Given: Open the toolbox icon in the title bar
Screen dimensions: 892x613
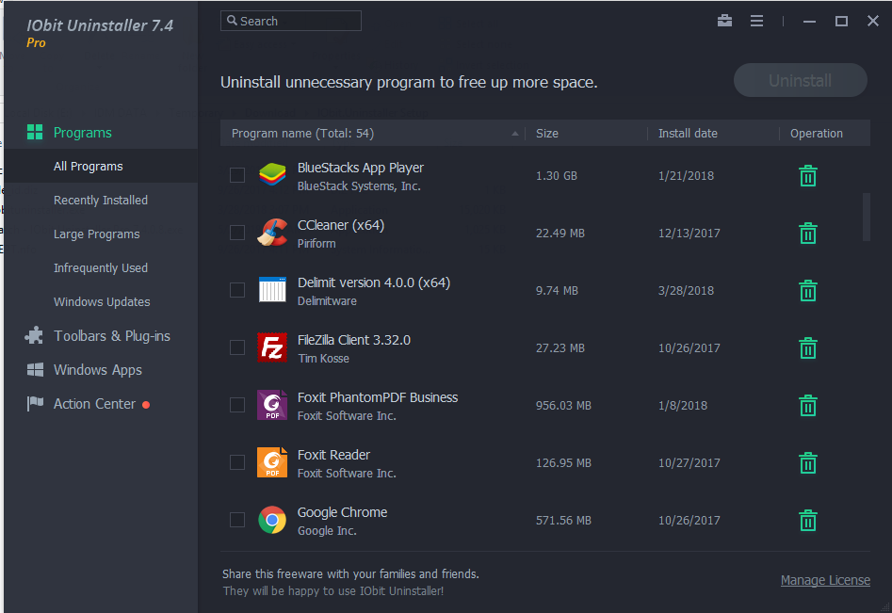Looking at the screenshot, I should pos(724,20).
